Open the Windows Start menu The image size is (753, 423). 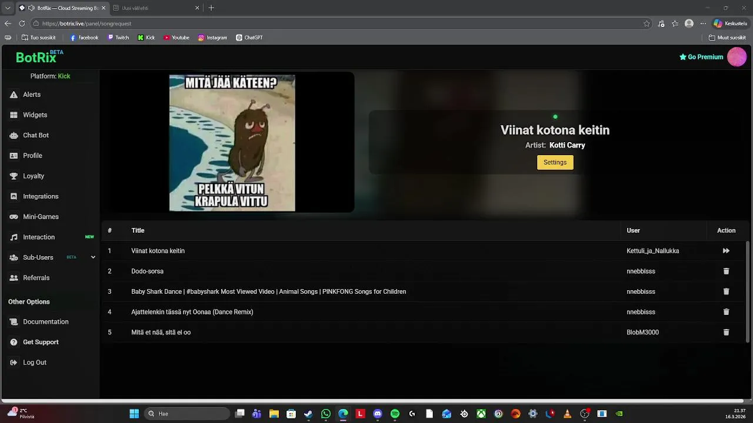(134, 414)
